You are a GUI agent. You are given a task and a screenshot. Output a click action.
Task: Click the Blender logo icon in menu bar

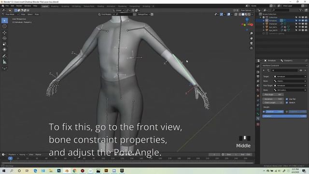(x=3, y=6)
